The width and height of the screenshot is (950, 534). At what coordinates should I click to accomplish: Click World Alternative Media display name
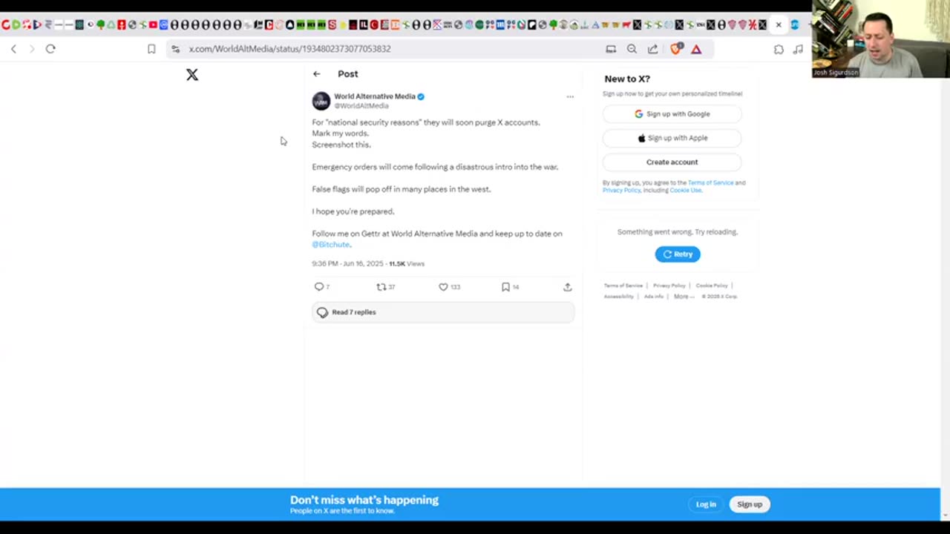[374, 96]
